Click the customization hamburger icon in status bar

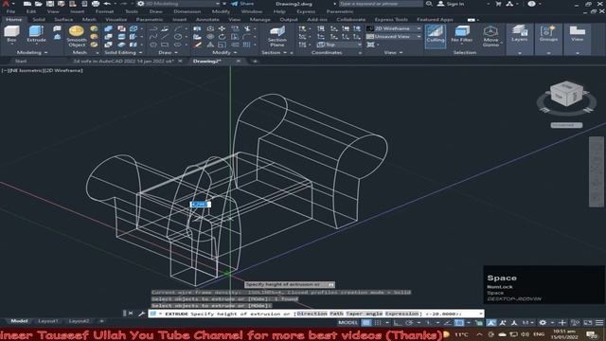599,322
